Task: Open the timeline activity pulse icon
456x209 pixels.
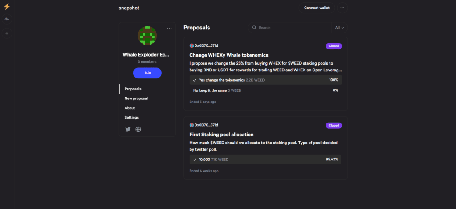Action: click(x=7, y=19)
